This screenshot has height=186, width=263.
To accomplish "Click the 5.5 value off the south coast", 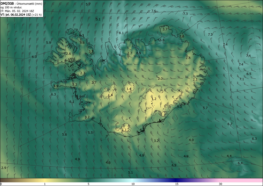I will pyautogui.click(x=90, y=133).
